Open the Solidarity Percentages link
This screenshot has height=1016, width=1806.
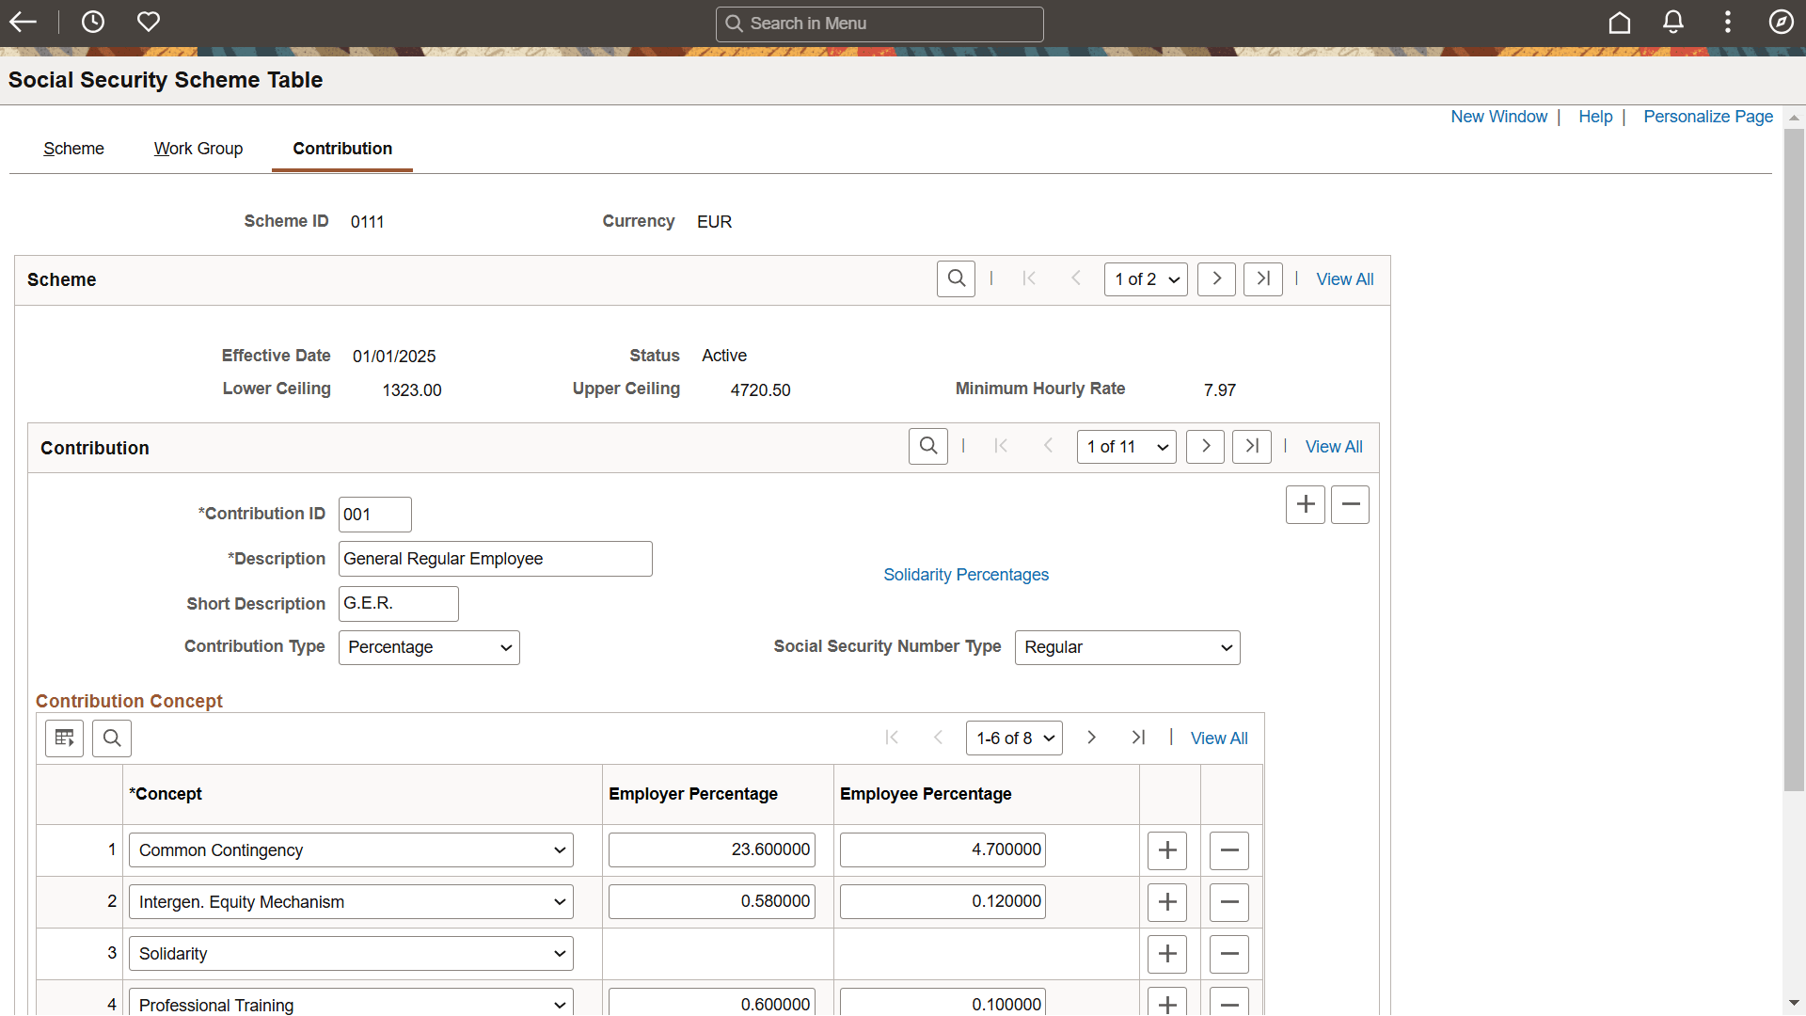(x=966, y=575)
